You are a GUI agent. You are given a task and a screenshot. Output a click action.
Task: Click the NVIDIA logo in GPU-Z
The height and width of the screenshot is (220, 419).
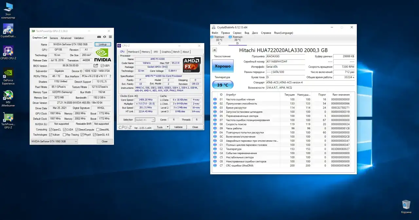pyautogui.click(x=103, y=55)
